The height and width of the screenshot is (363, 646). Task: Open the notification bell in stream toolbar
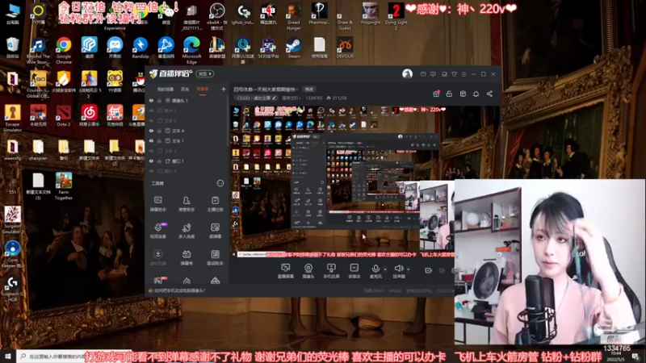(x=476, y=94)
